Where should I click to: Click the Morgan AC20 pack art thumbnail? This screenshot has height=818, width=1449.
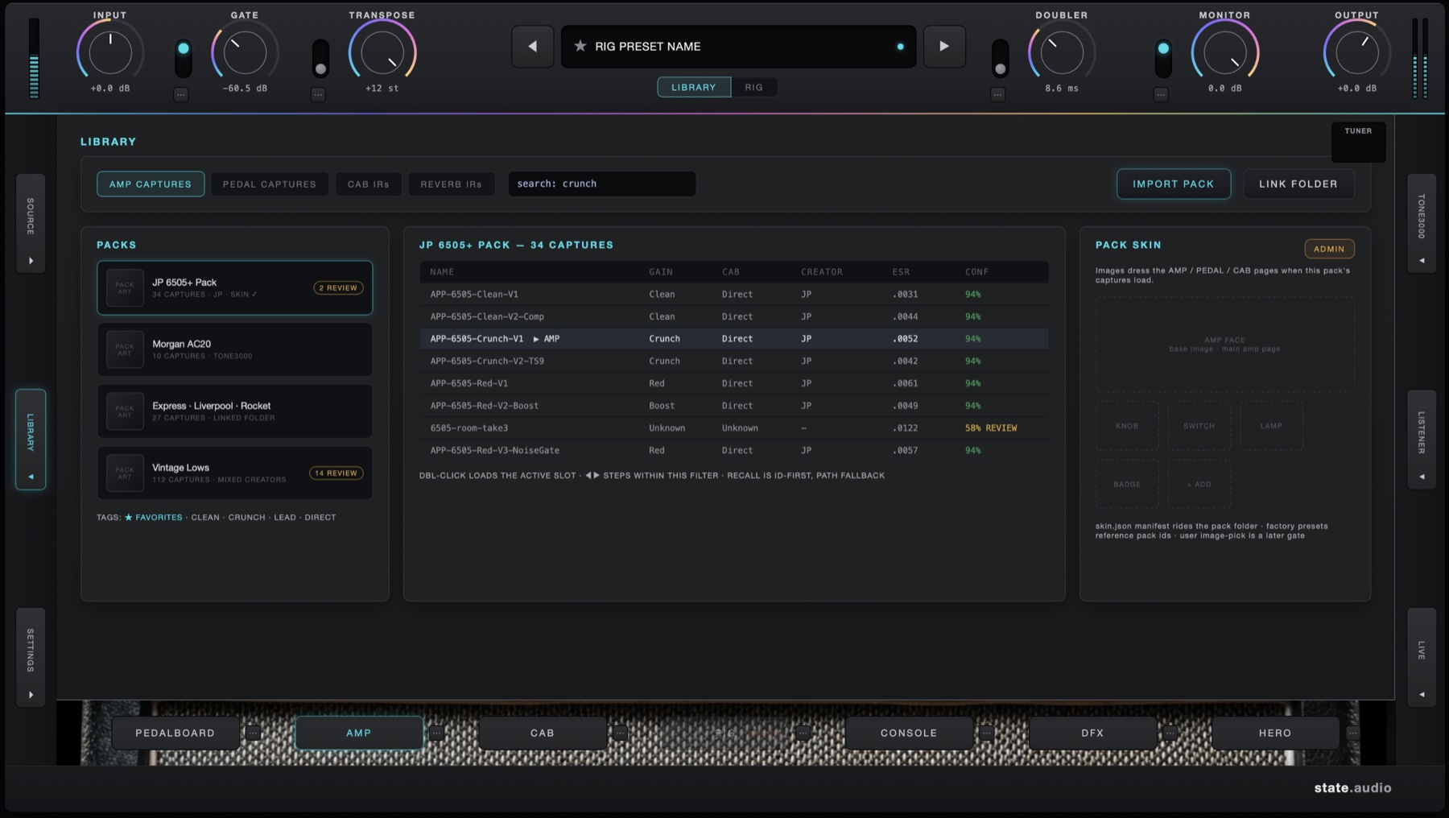point(125,349)
